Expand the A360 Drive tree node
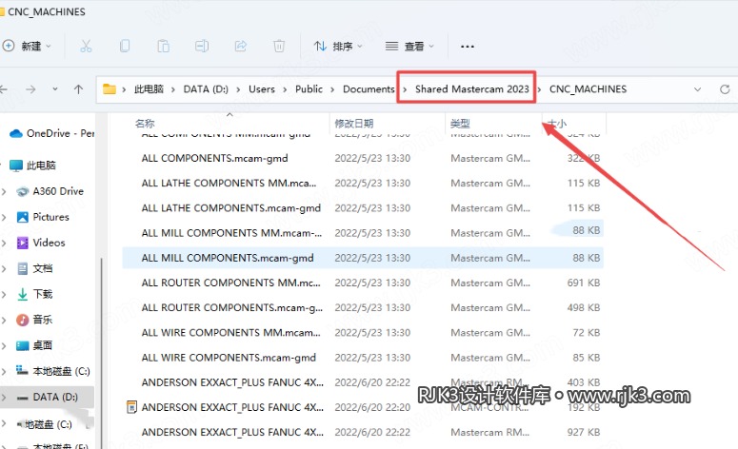 (4, 191)
